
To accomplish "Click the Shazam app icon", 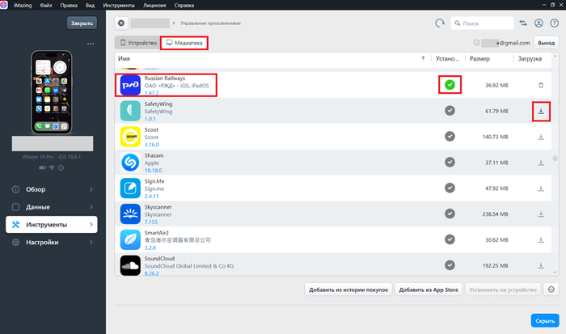I will pyautogui.click(x=130, y=163).
